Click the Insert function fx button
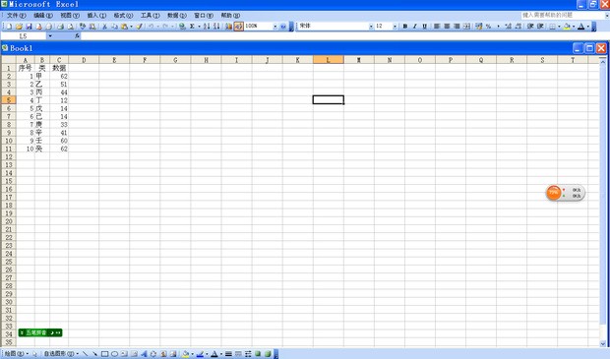The width and height of the screenshot is (610, 359). pos(77,35)
